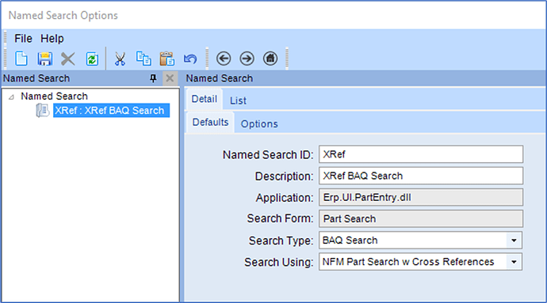Screen dimensions: 547x303
Task: Click the Description input field
Action: pos(421,176)
